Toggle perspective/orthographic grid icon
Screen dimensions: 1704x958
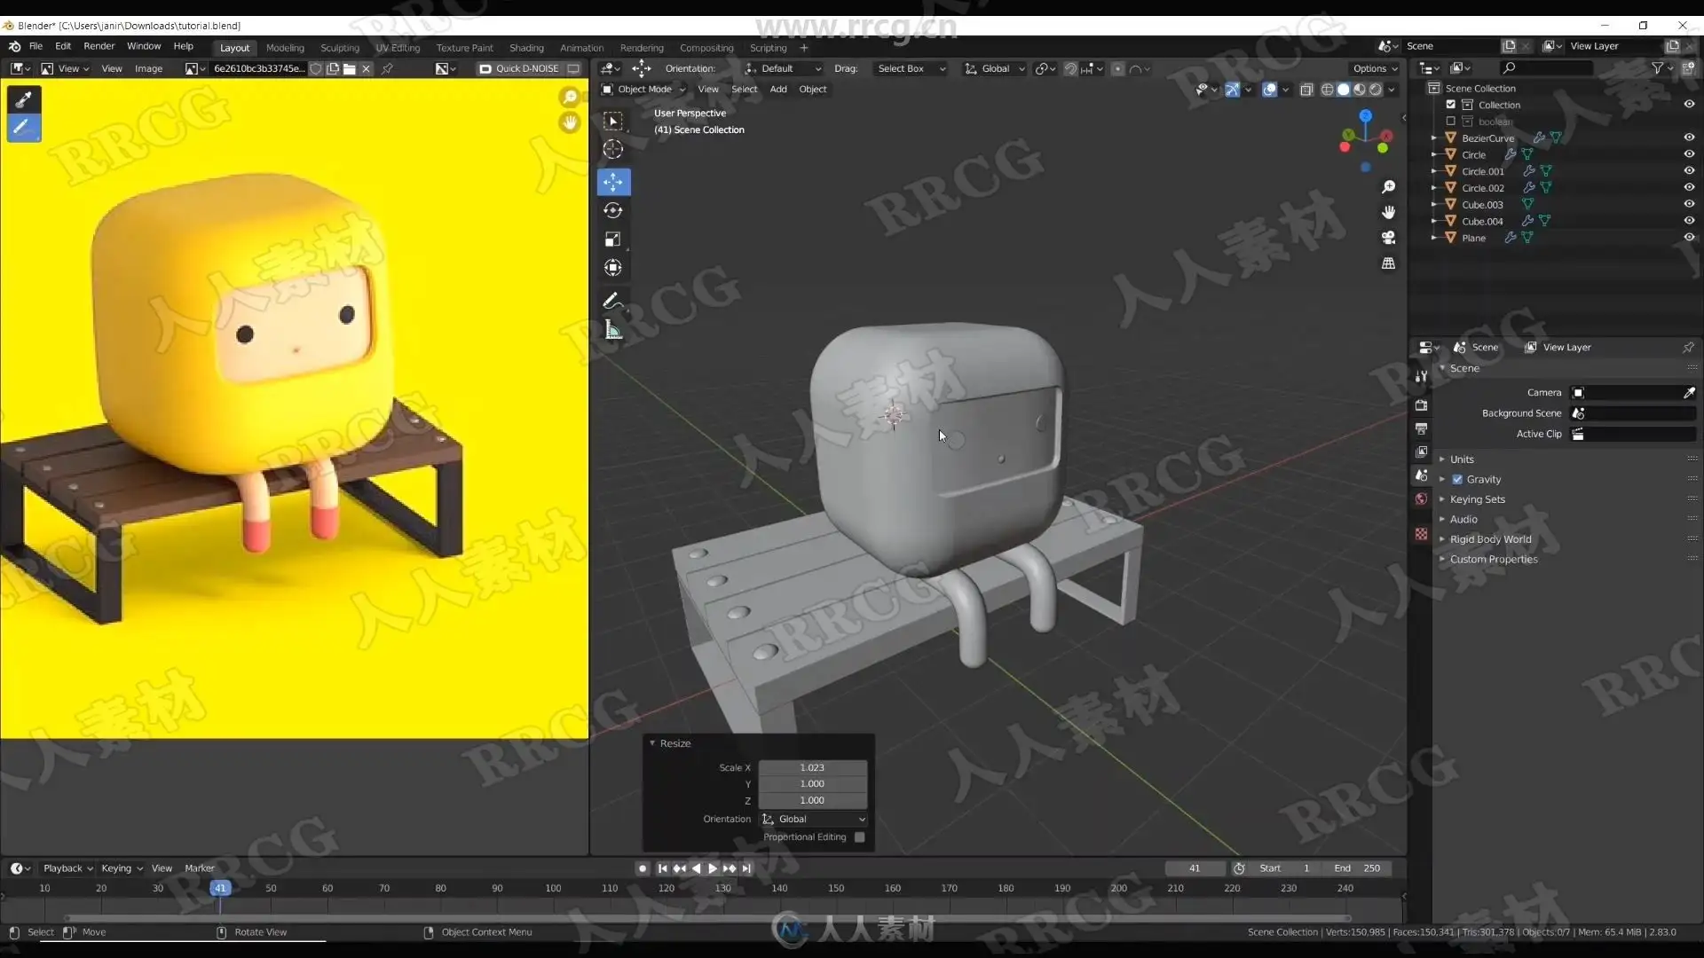[x=1388, y=263]
